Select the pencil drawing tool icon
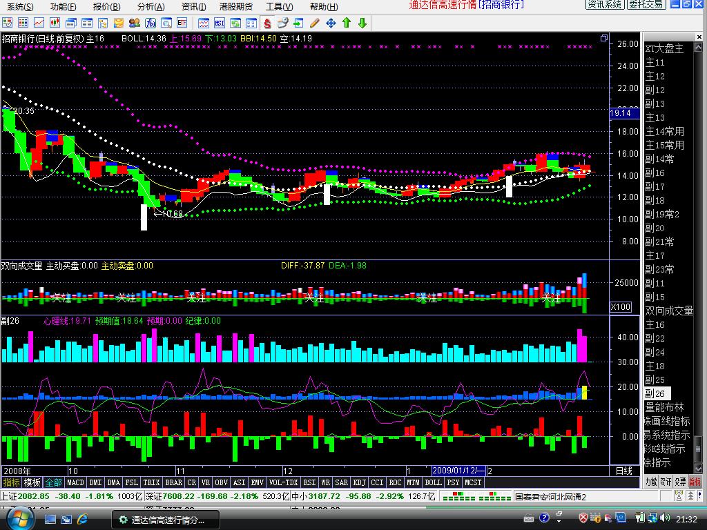Screen dimensions: 707x530 coord(315,23)
